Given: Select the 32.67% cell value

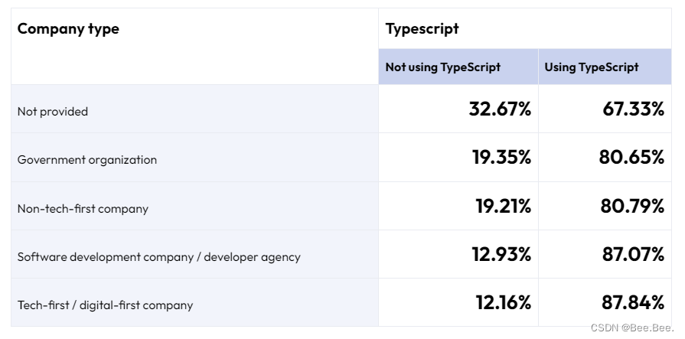Looking at the screenshot, I should pos(500,109).
